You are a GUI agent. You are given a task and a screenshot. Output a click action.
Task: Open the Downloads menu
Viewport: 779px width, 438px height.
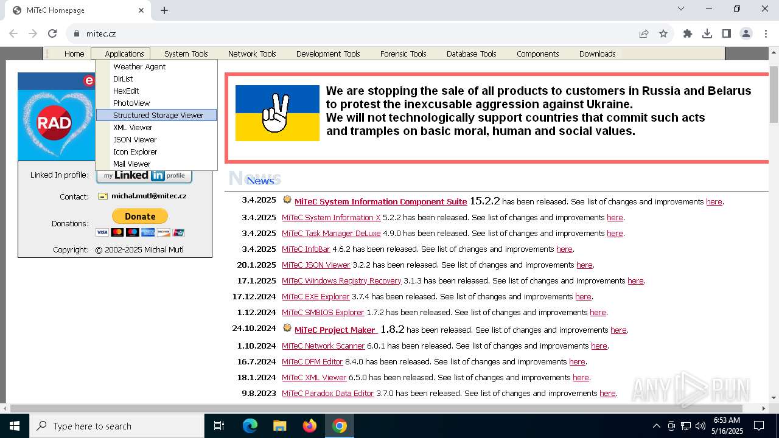coord(598,54)
